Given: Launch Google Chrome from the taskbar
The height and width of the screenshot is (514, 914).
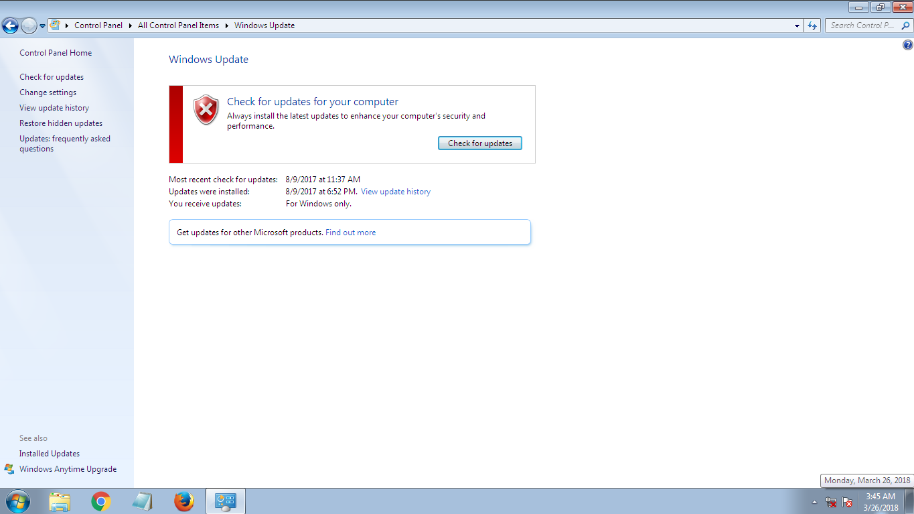Looking at the screenshot, I should [x=101, y=501].
